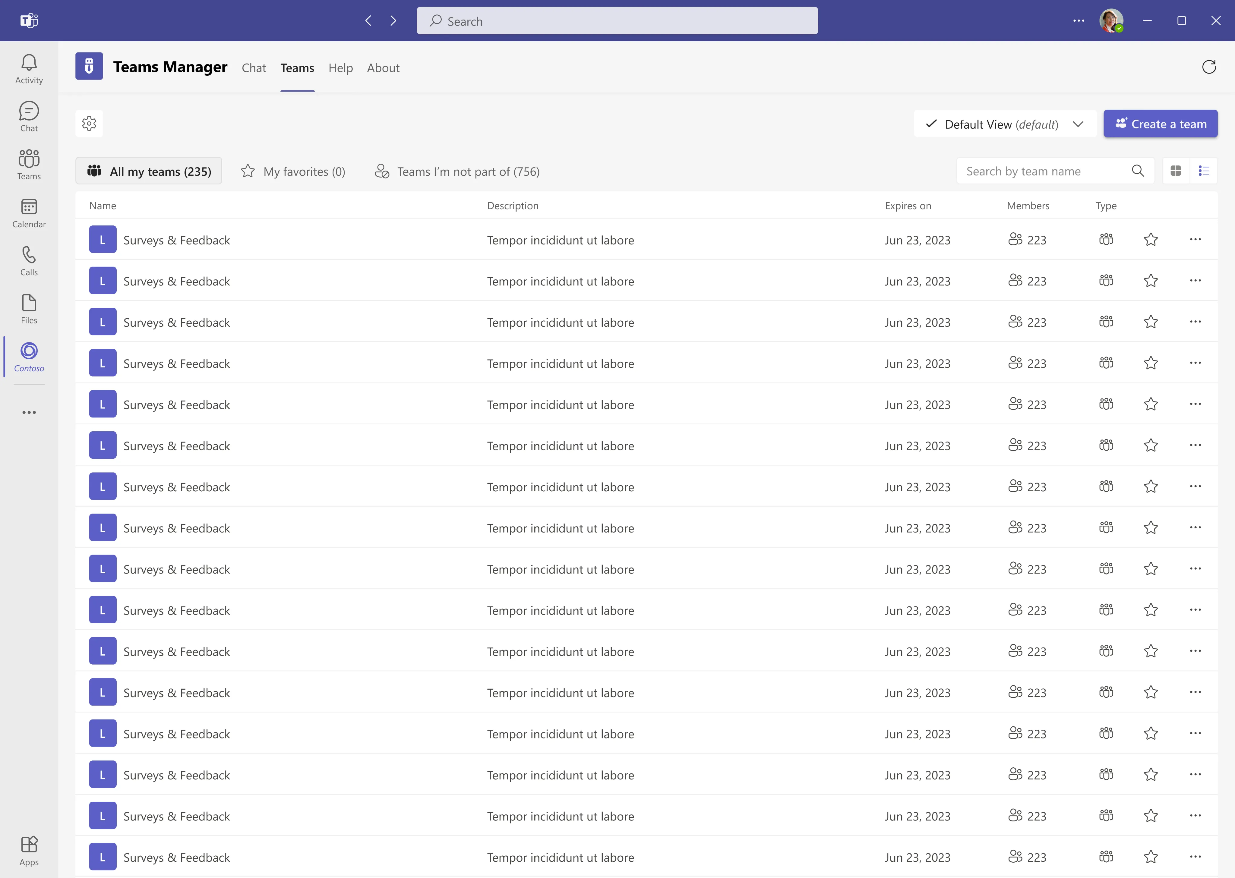Switch to the Chat tab of Teams Manager
1235x878 pixels.
254,68
